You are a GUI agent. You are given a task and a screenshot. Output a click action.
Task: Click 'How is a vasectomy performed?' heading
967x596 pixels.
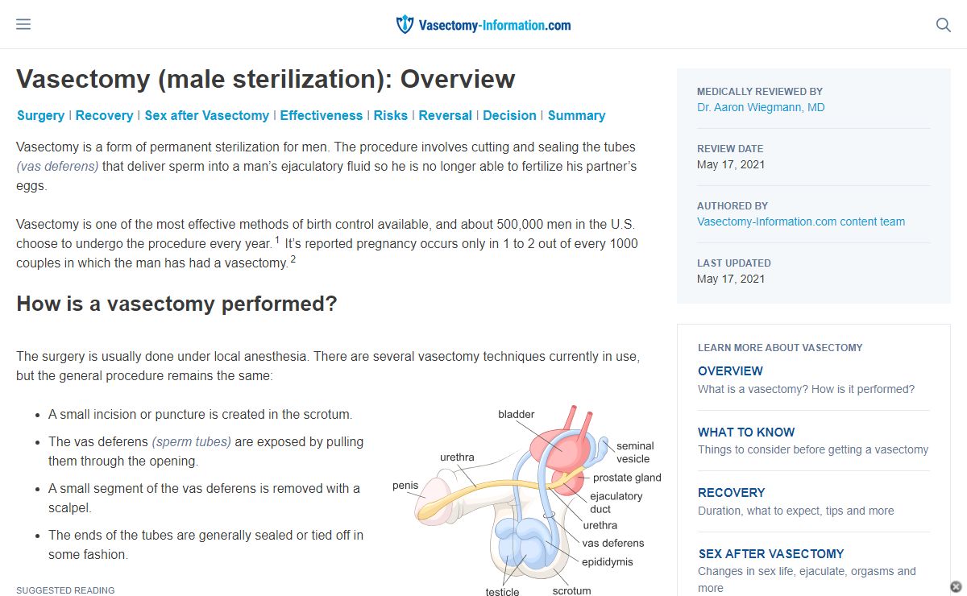[x=176, y=304]
